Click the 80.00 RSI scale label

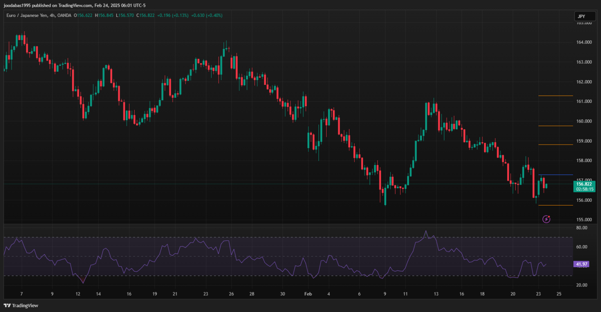point(581,228)
